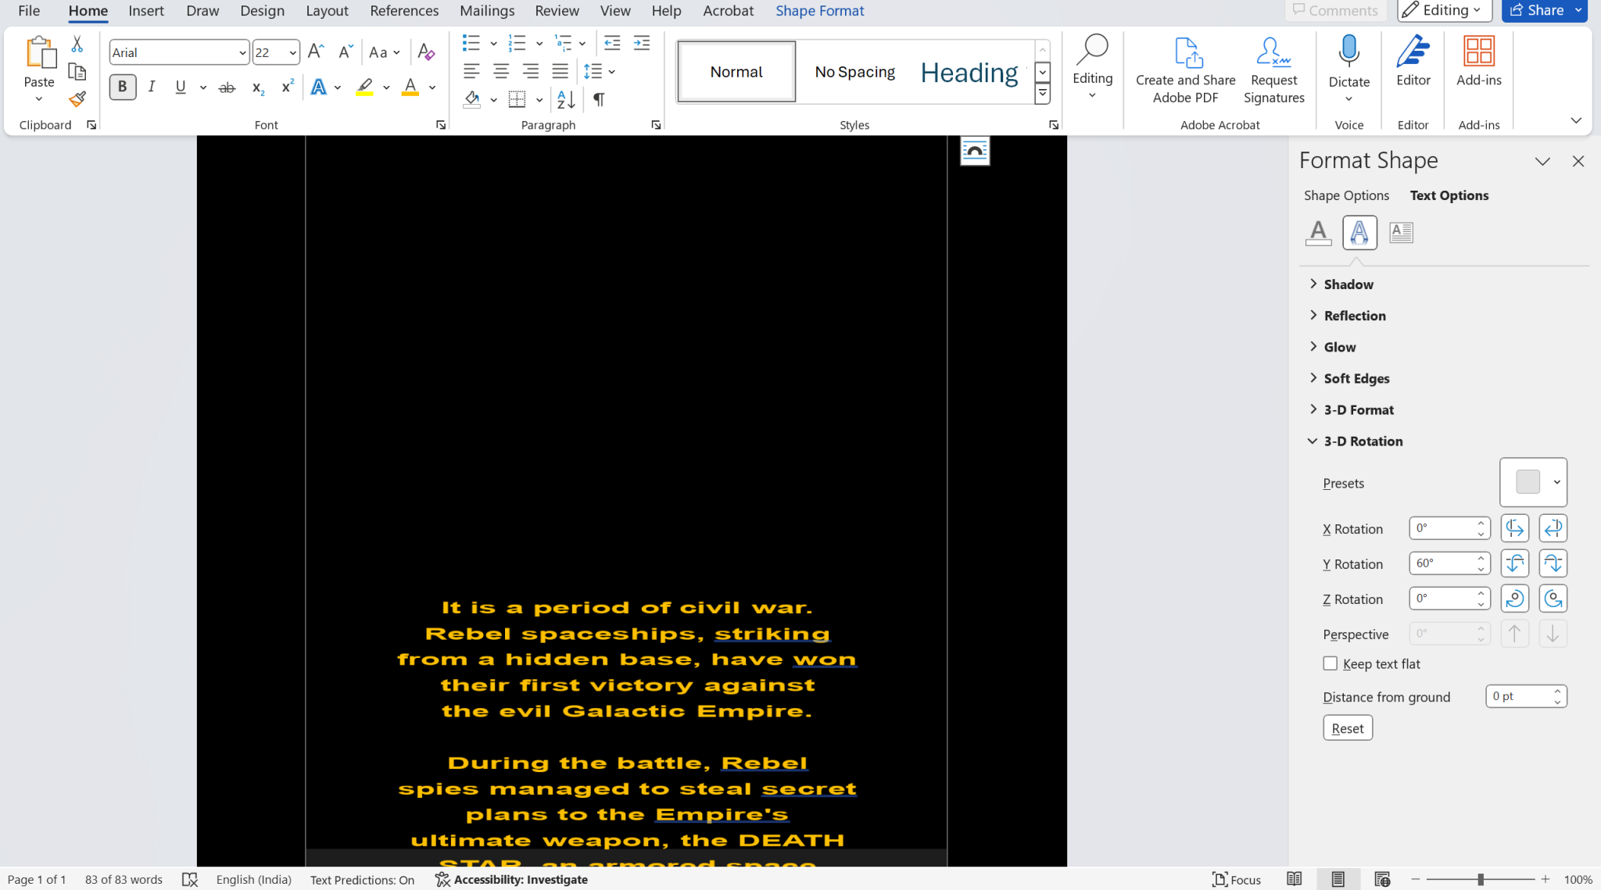This screenshot has width=1601, height=890.
Task: Click the Layout & Properties icon
Action: (x=1401, y=232)
